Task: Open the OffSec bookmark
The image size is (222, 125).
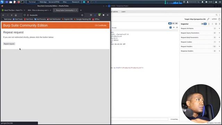Action: pos(96,19)
